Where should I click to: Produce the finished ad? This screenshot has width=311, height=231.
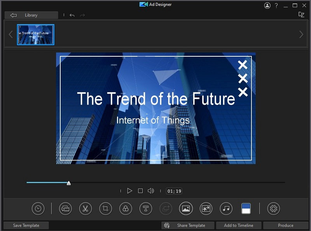click(x=286, y=225)
